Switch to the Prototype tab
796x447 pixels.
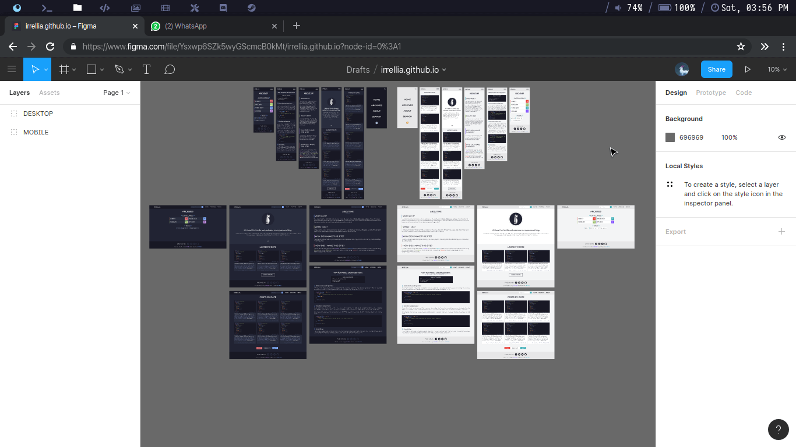711,93
